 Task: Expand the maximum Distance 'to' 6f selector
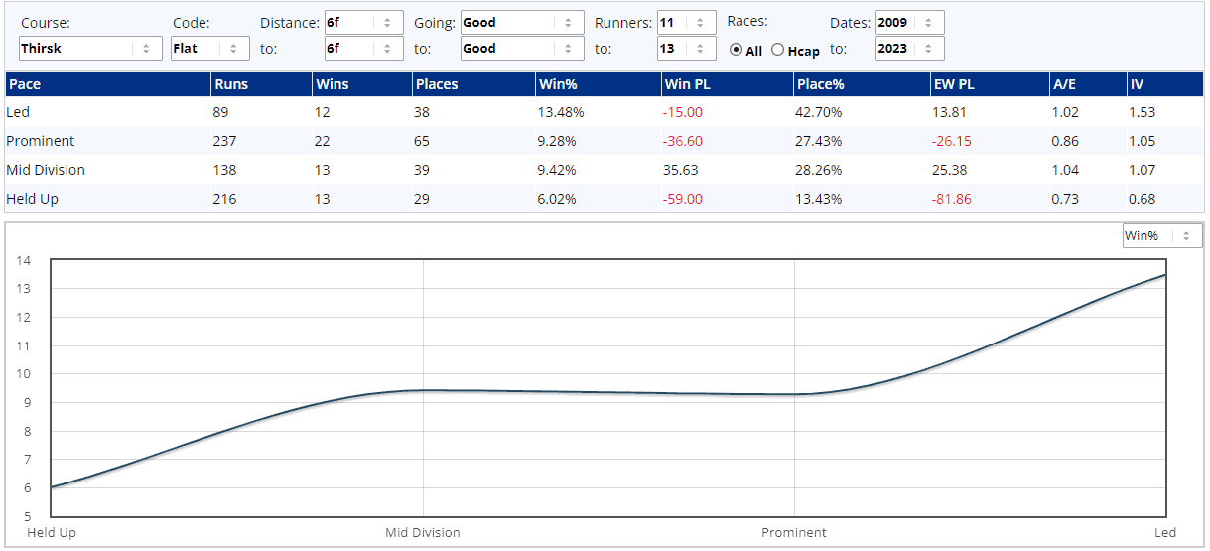[363, 48]
